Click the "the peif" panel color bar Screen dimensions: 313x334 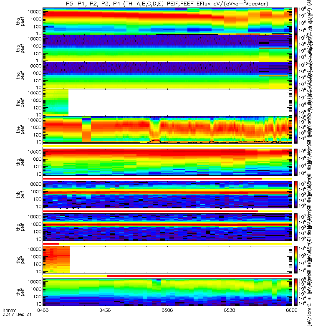(296, 292)
